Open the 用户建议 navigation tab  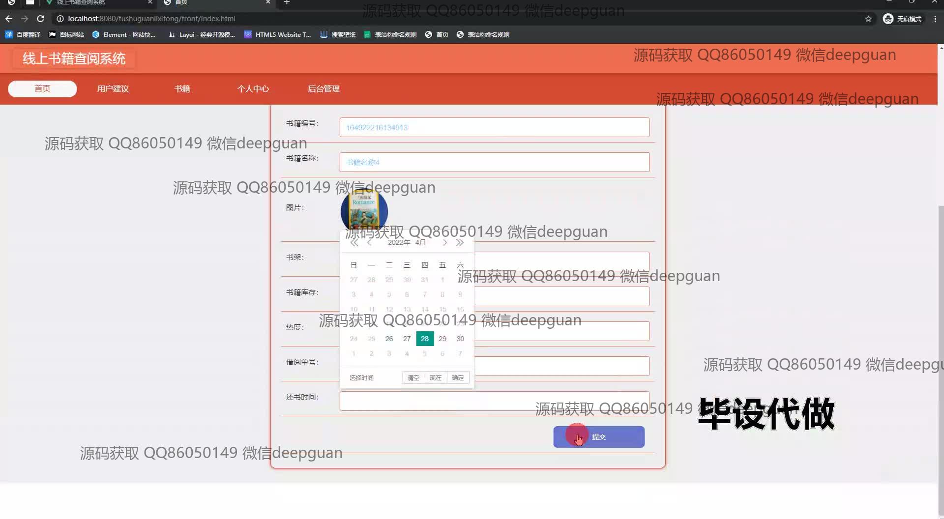tap(113, 89)
